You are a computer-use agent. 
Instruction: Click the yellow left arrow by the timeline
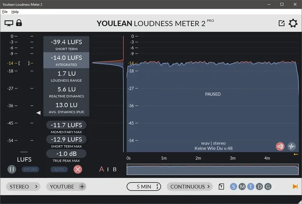[296, 154]
